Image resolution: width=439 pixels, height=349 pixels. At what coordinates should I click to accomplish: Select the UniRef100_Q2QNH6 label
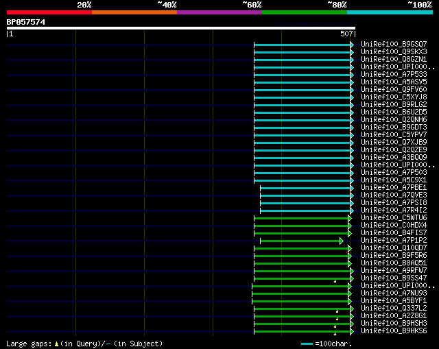point(394,120)
